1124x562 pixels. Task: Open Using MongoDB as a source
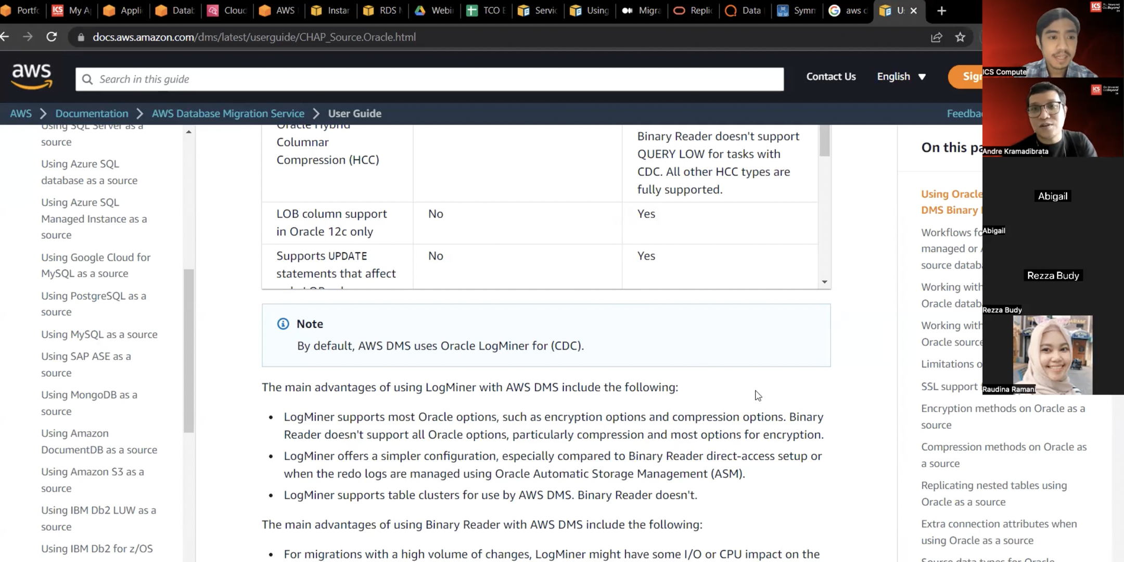click(89, 403)
